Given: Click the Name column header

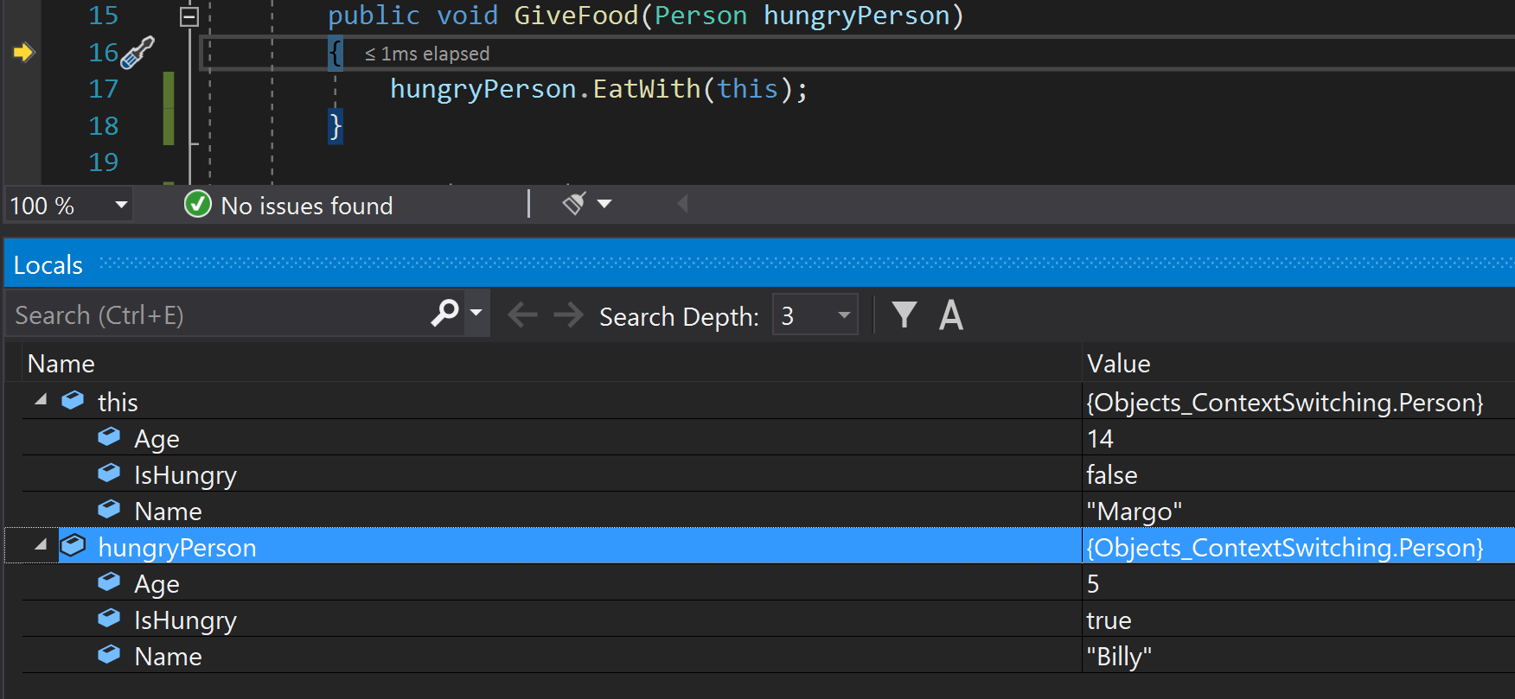Looking at the screenshot, I should (61, 364).
